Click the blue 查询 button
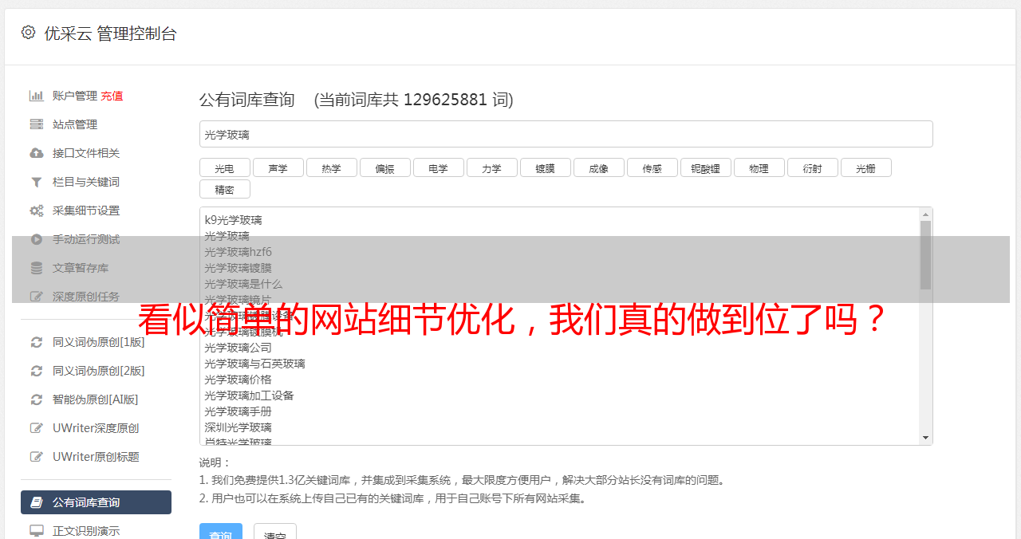This screenshot has height=539, width=1021. pos(221,534)
